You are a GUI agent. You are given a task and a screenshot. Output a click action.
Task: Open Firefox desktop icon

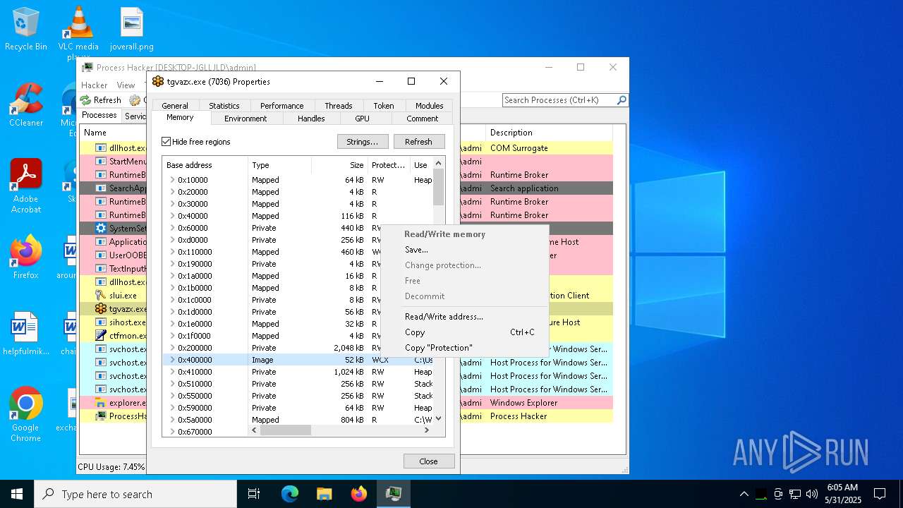coord(25,258)
